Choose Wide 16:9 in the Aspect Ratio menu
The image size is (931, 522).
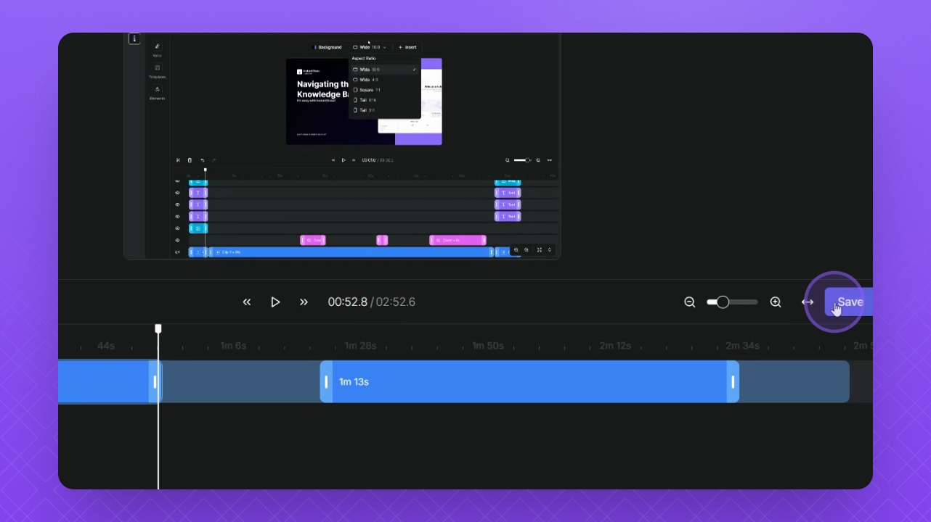385,70
